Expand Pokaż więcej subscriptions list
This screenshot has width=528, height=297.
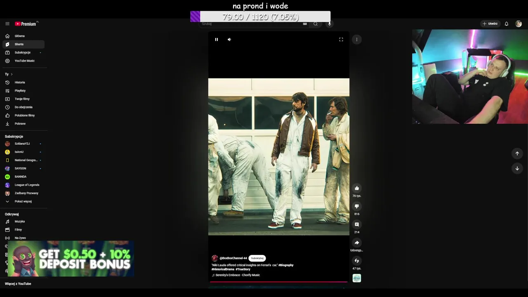24,201
